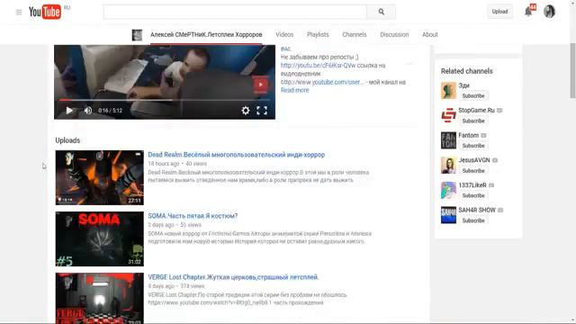The width and height of the screenshot is (576, 324).
Task: Open the Эди channel avatar
Action: (448, 91)
